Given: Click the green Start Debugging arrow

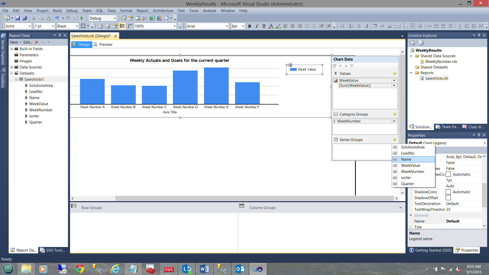Looking at the screenshot, I should pos(82,18).
